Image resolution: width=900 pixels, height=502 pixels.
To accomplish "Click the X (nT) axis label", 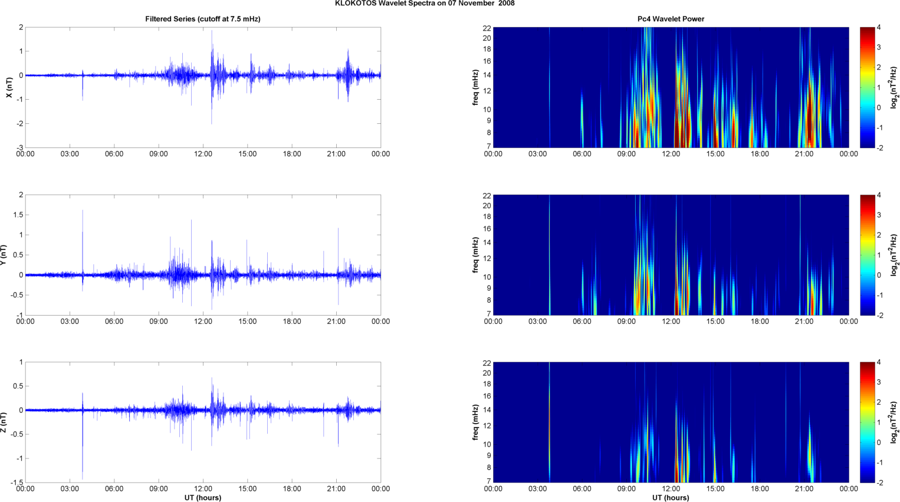I will [x=9, y=87].
